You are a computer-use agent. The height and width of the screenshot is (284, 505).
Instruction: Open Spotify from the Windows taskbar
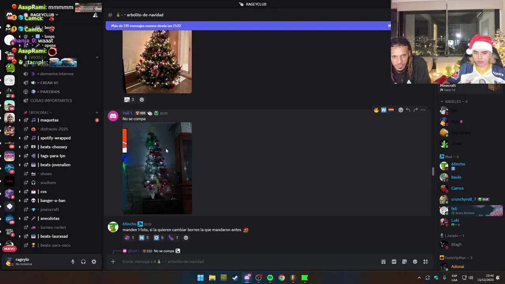[x=270, y=278]
